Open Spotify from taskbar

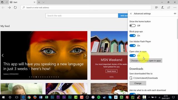tap(99, 97)
